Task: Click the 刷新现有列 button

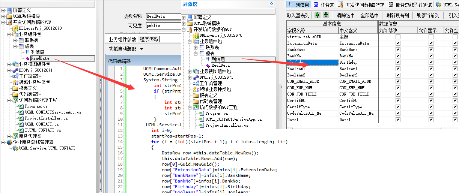Action: pos(397,15)
